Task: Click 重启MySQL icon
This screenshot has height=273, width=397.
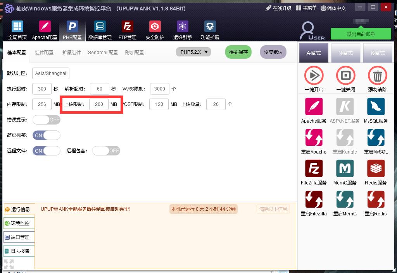Action: 376,137
